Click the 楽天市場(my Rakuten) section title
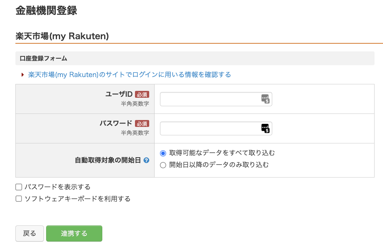 [62, 36]
